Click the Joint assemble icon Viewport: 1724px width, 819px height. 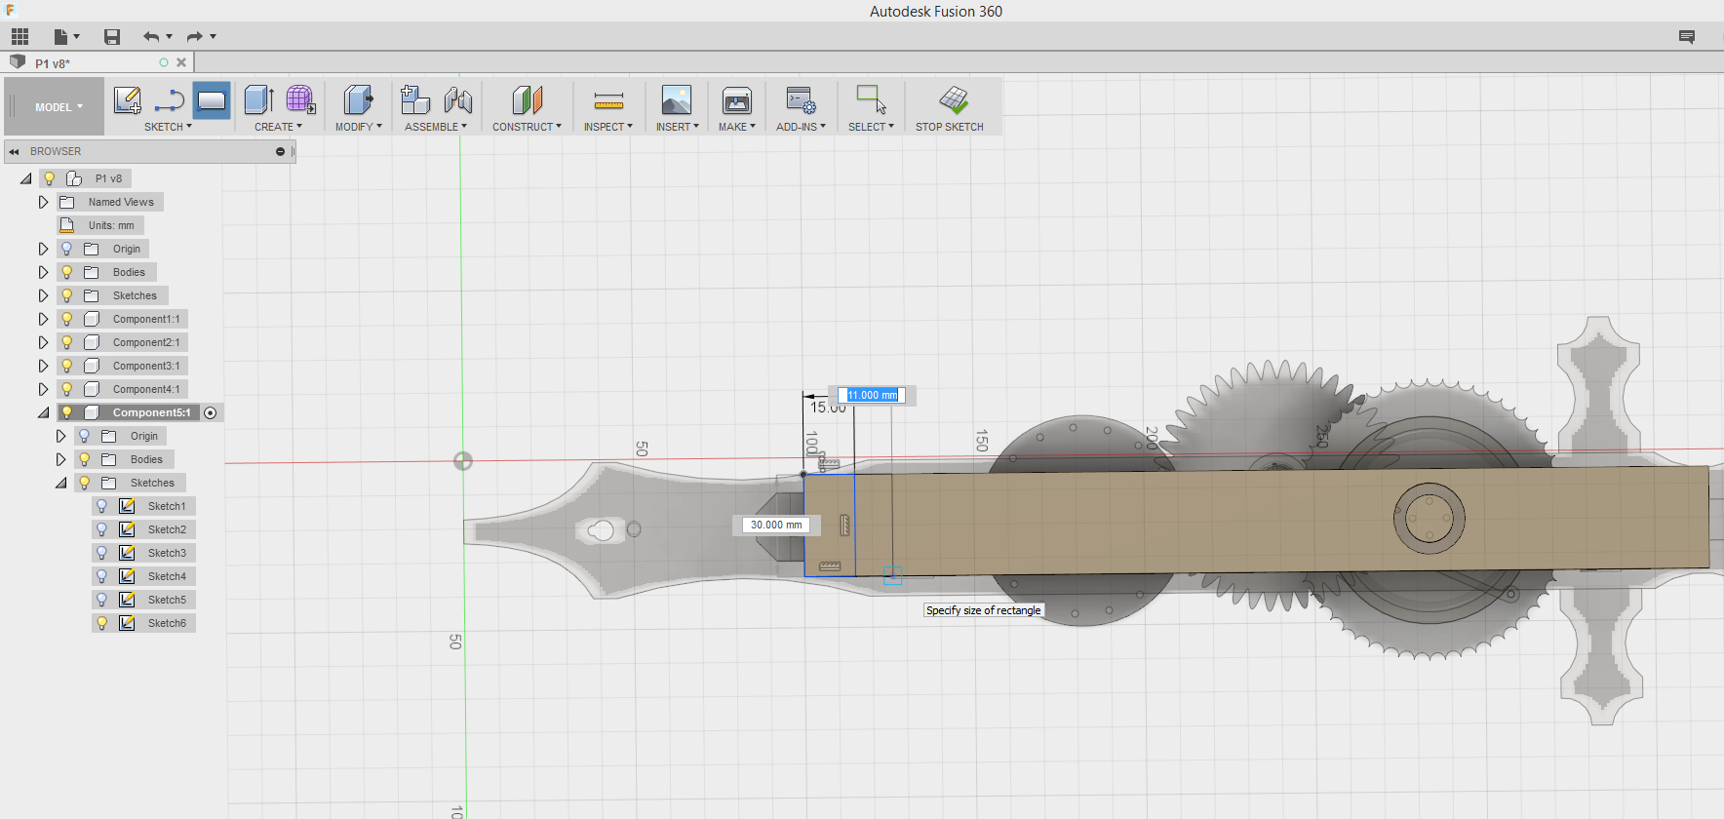click(x=458, y=100)
